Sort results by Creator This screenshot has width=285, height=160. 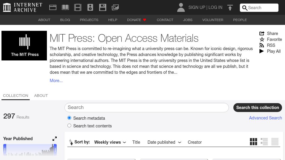click(x=195, y=142)
